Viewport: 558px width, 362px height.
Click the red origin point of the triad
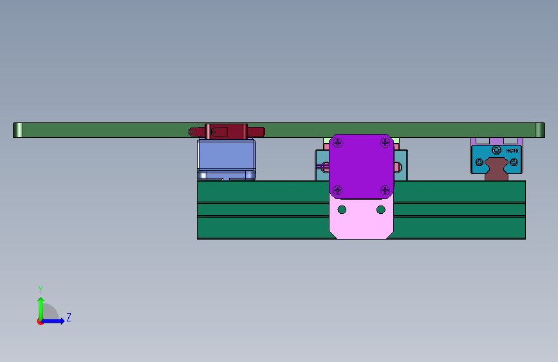pos(40,321)
